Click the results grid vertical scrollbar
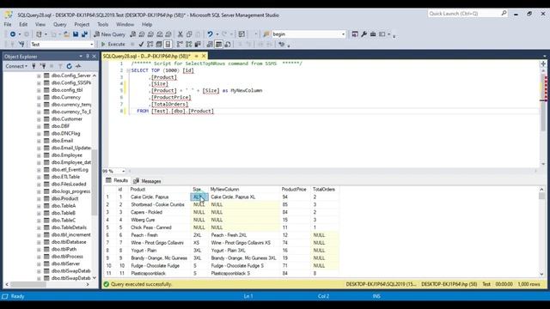 pos(541,231)
